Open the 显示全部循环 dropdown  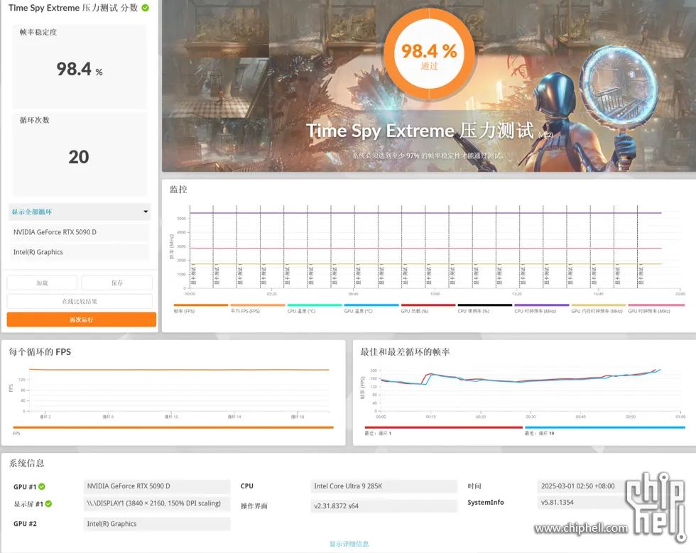pyautogui.click(x=80, y=212)
